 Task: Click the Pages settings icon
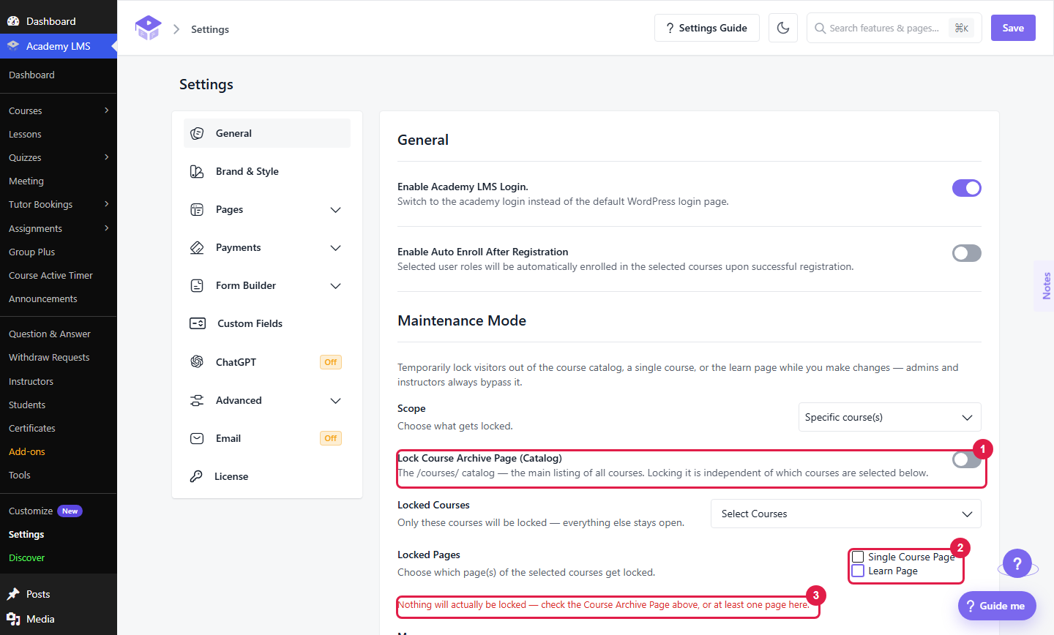coord(197,209)
